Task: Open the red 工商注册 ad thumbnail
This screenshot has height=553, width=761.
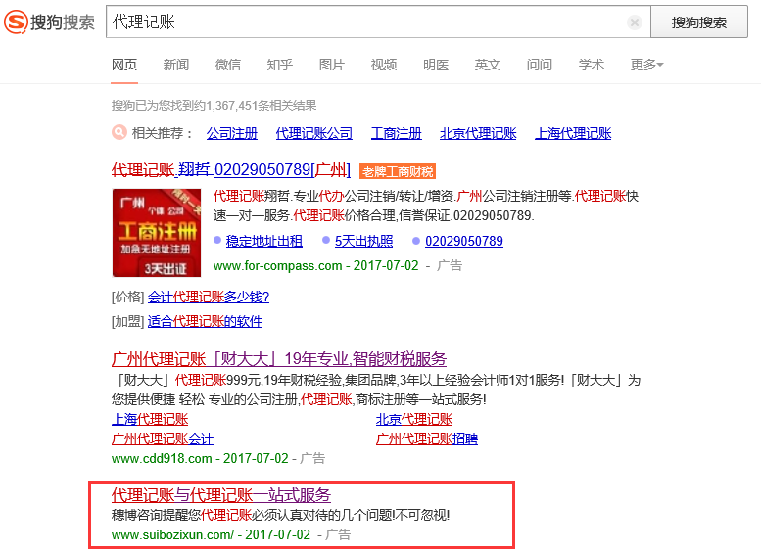Action: (157, 233)
